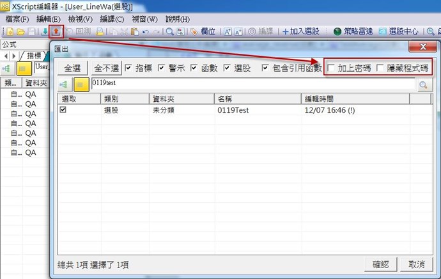Click the 全不選 button
This screenshot has height=279, width=441.
(106, 68)
